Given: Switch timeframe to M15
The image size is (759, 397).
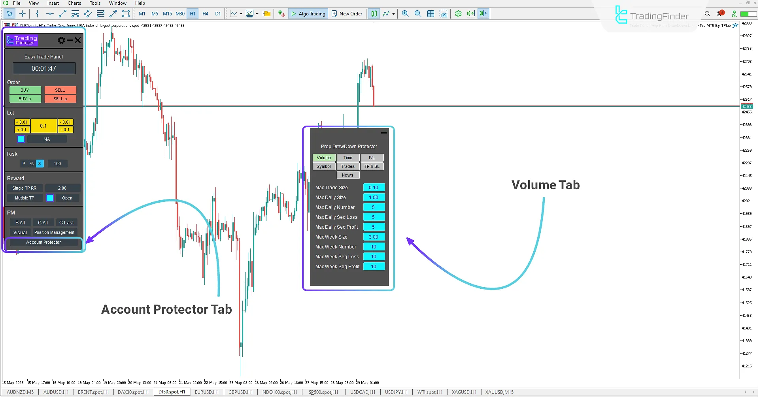Looking at the screenshot, I should pos(167,13).
